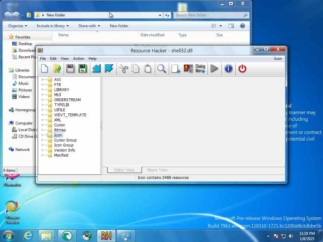Open the blue info About icon

(228, 69)
